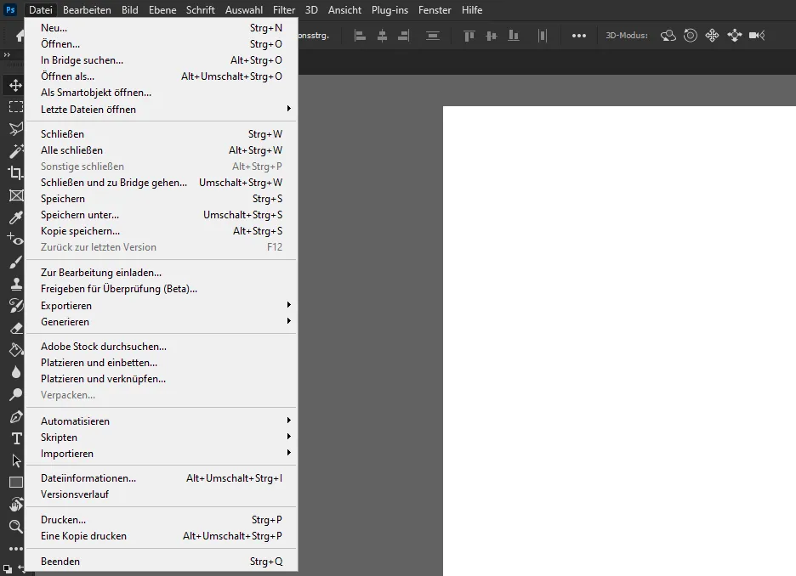
Task: Choose Versionsverlauf entry
Action: pos(161,494)
